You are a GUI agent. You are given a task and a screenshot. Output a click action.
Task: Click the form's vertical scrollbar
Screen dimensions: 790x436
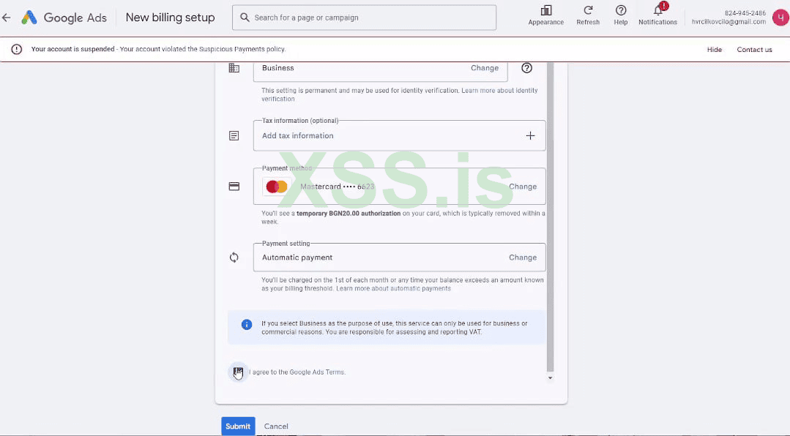[x=550, y=217]
